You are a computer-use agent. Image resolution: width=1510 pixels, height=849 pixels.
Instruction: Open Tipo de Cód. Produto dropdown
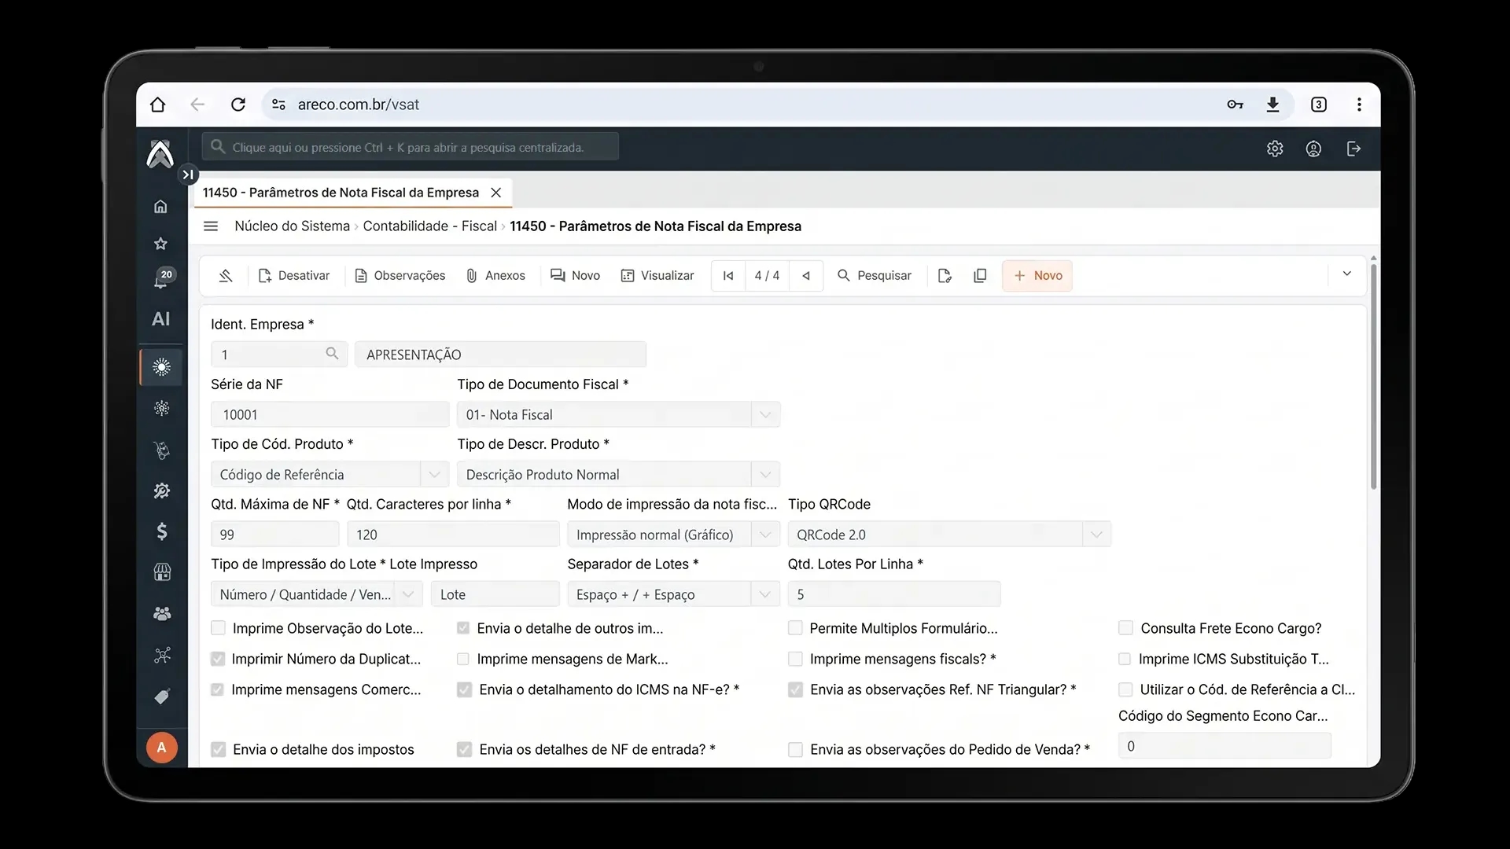(329, 475)
